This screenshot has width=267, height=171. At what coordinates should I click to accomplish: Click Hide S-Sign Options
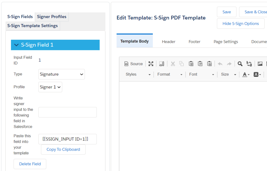[240, 23]
